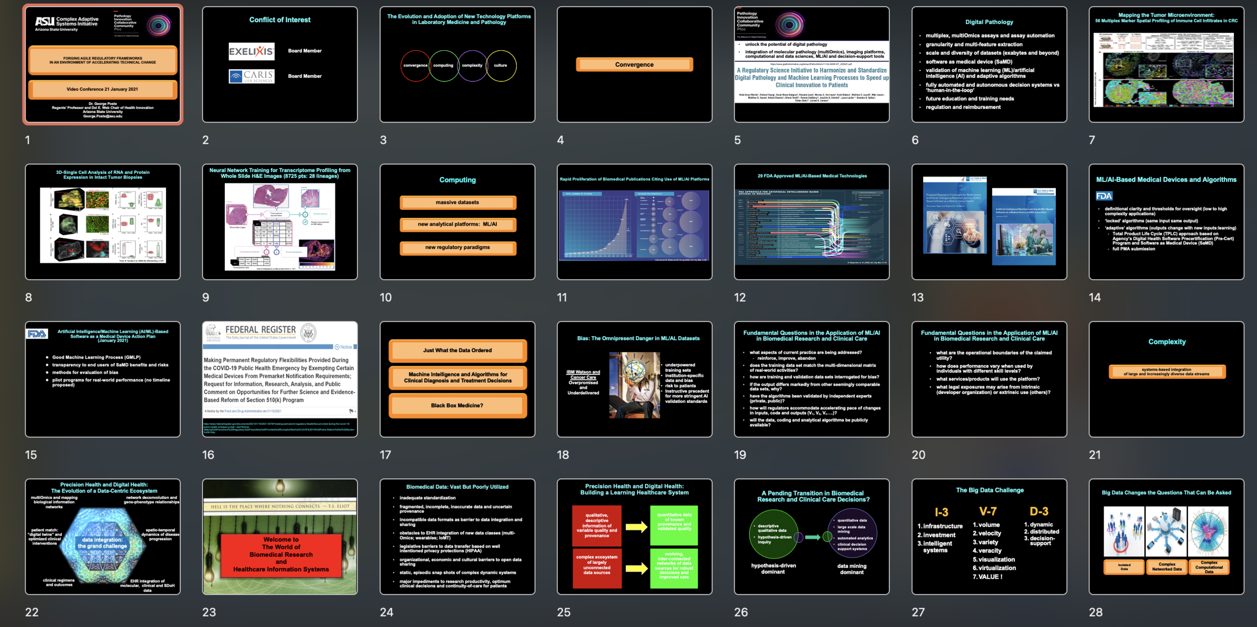Select the Tumor Microenvironment mapping slide

[1166, 64]
